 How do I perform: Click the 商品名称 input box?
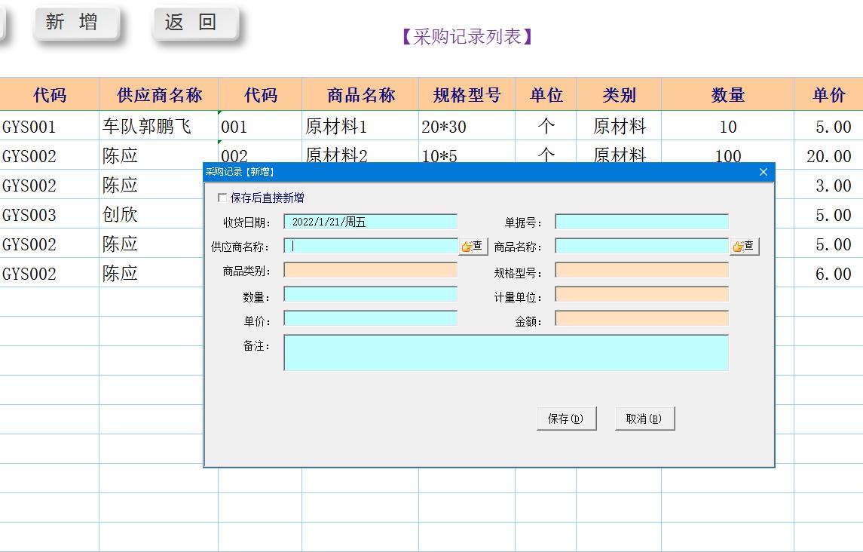coord(641,245)
